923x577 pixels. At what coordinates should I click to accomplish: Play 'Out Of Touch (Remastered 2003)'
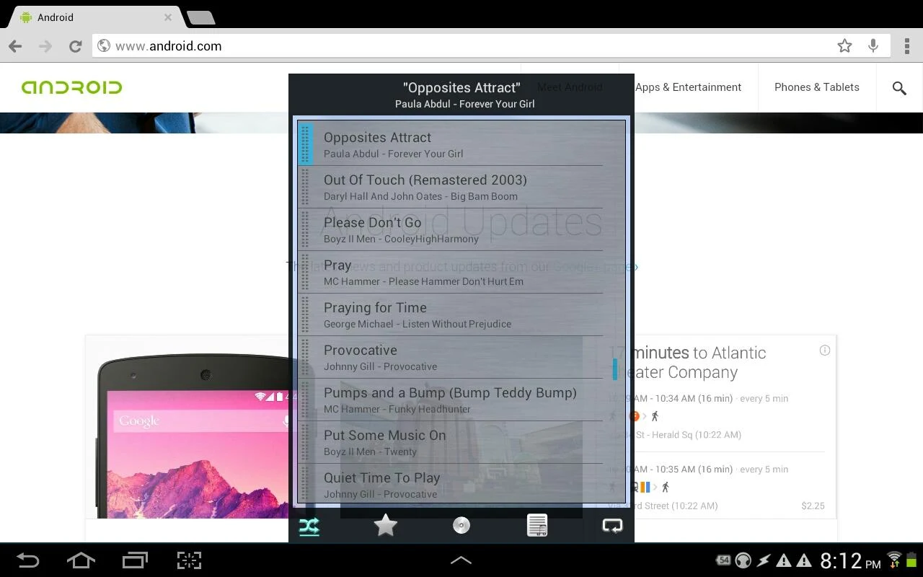tap(450, 187)
